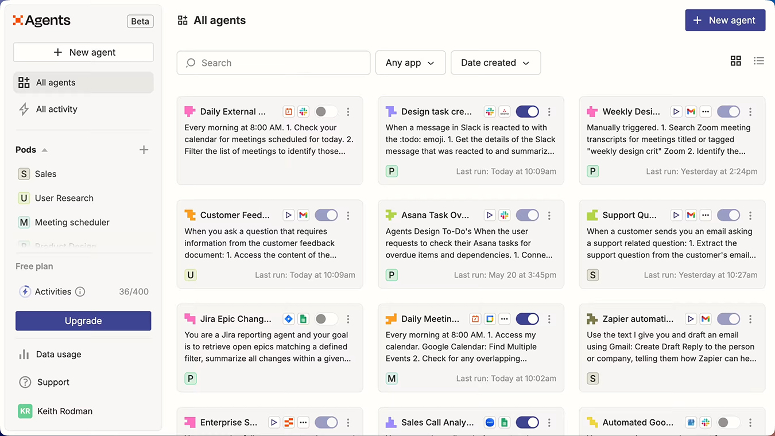Open the Date created sort dropdown
This screenshot has width=775, height=436.
(x=495, y=63)
